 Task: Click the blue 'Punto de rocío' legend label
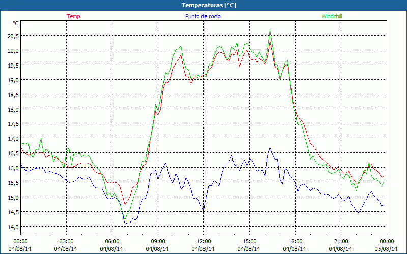(x=202, y=16)
